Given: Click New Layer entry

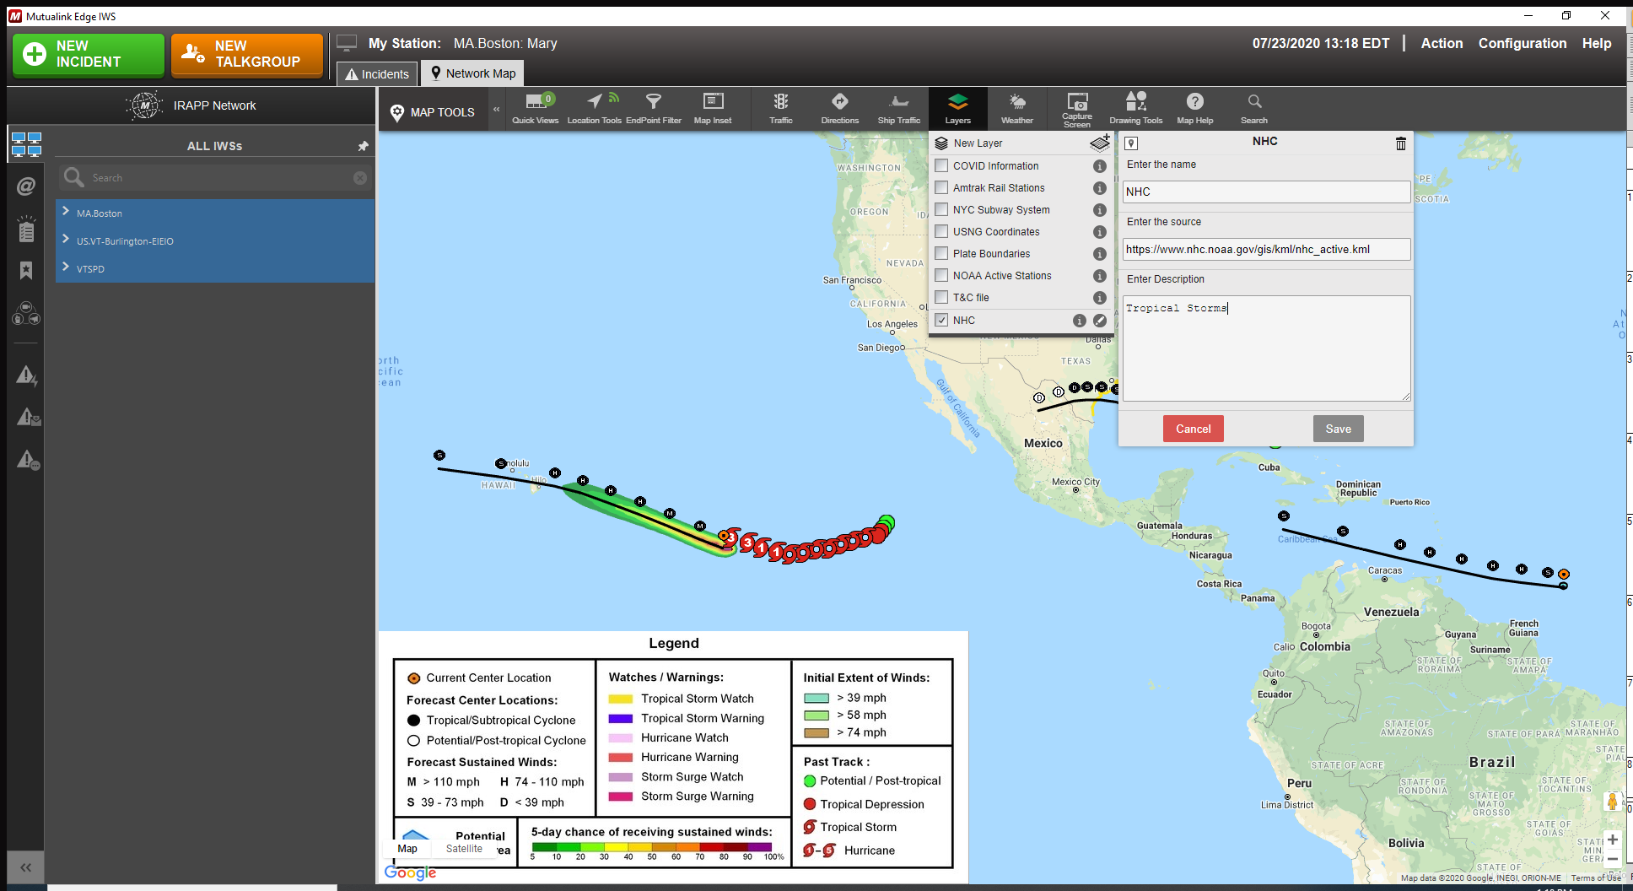Looking at the screenshot, I should tap(978, 143).
